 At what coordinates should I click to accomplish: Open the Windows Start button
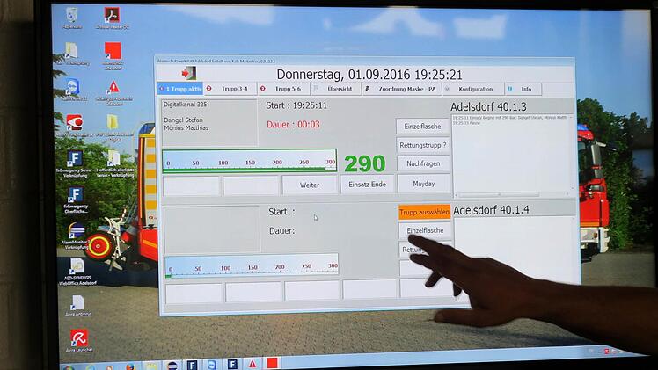point(69,367)
